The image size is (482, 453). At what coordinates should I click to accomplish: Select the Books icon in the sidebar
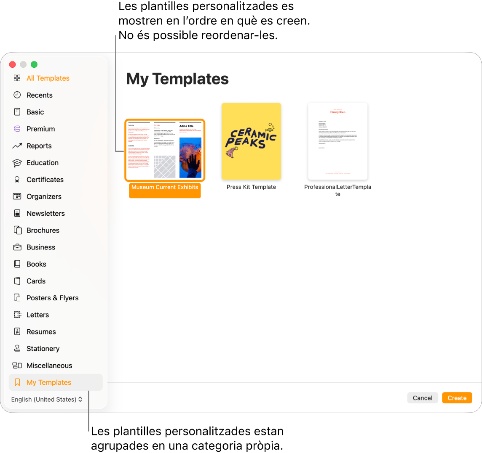(17, 264)
